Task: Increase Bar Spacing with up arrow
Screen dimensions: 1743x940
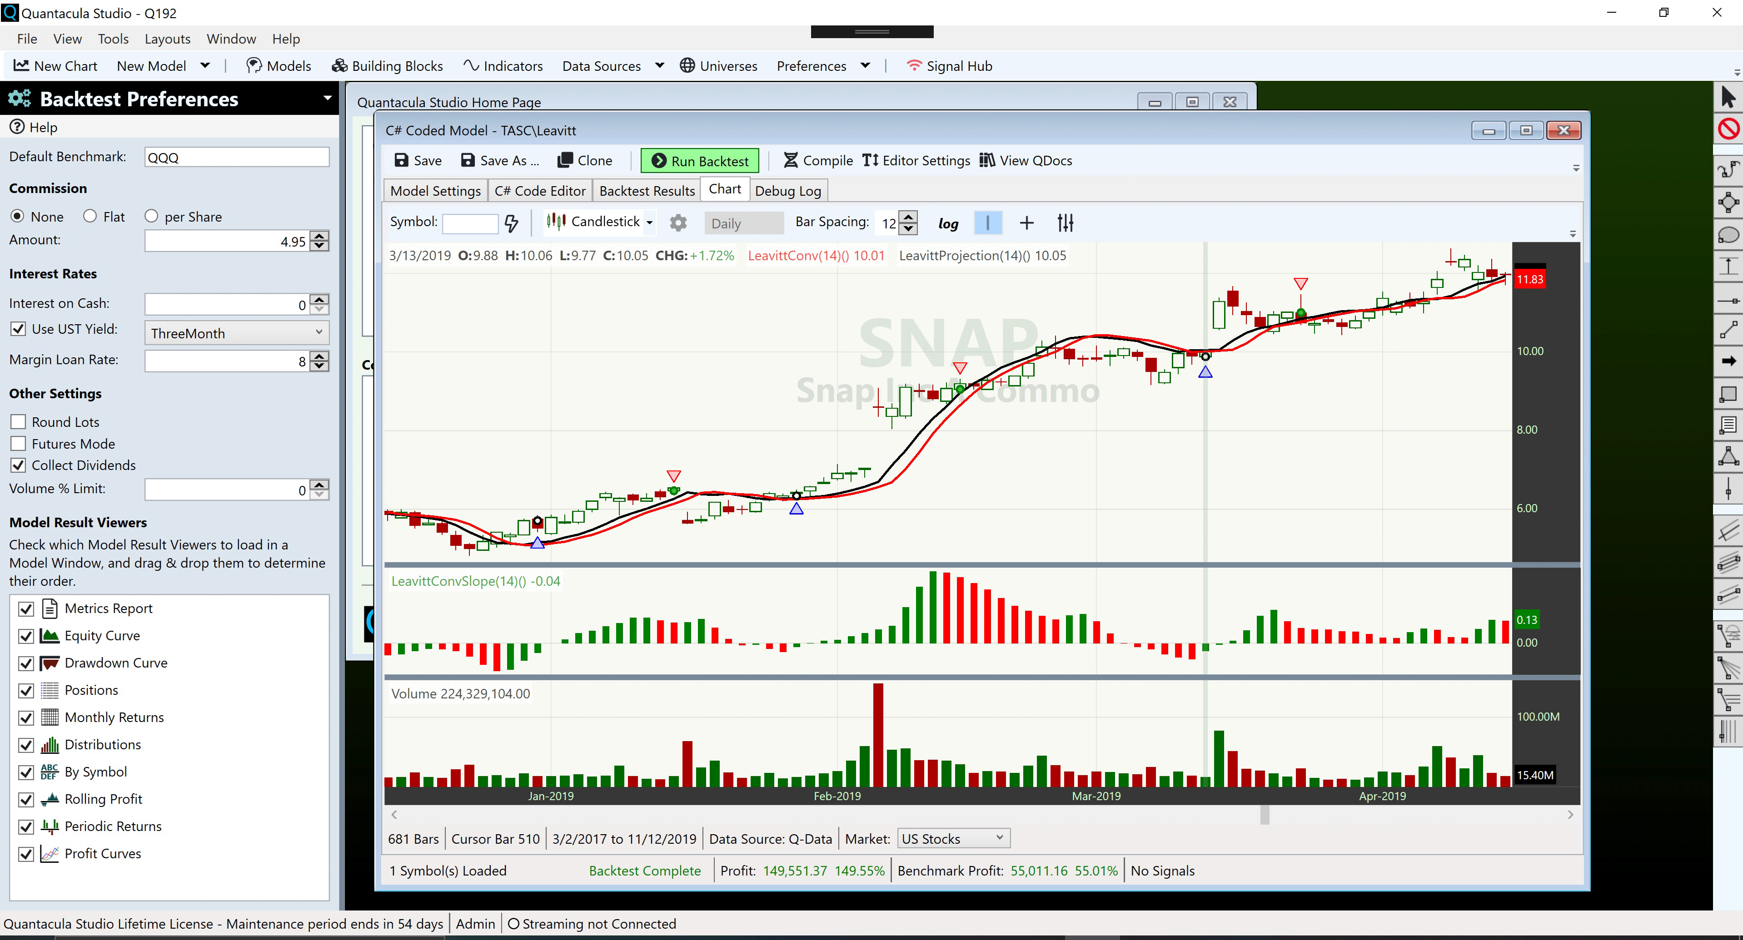Action: coord(909,217)
